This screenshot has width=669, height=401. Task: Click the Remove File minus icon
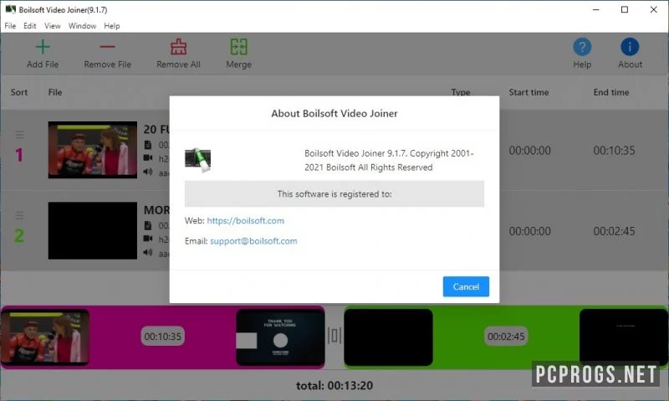point(108,47)
